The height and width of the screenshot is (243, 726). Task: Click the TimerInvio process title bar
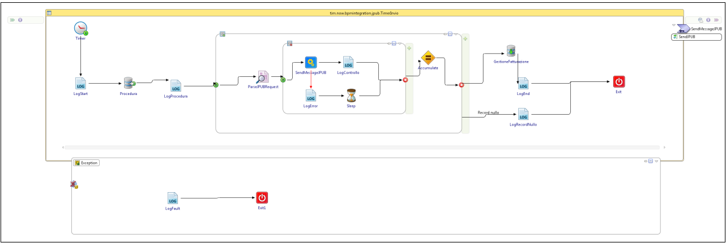pos(365,12)
